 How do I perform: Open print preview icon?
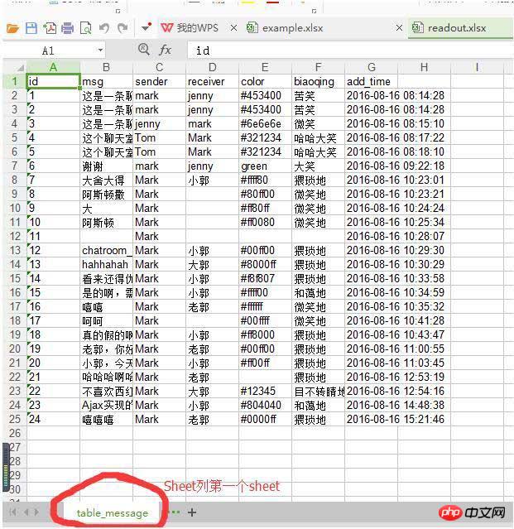[86, 28]
